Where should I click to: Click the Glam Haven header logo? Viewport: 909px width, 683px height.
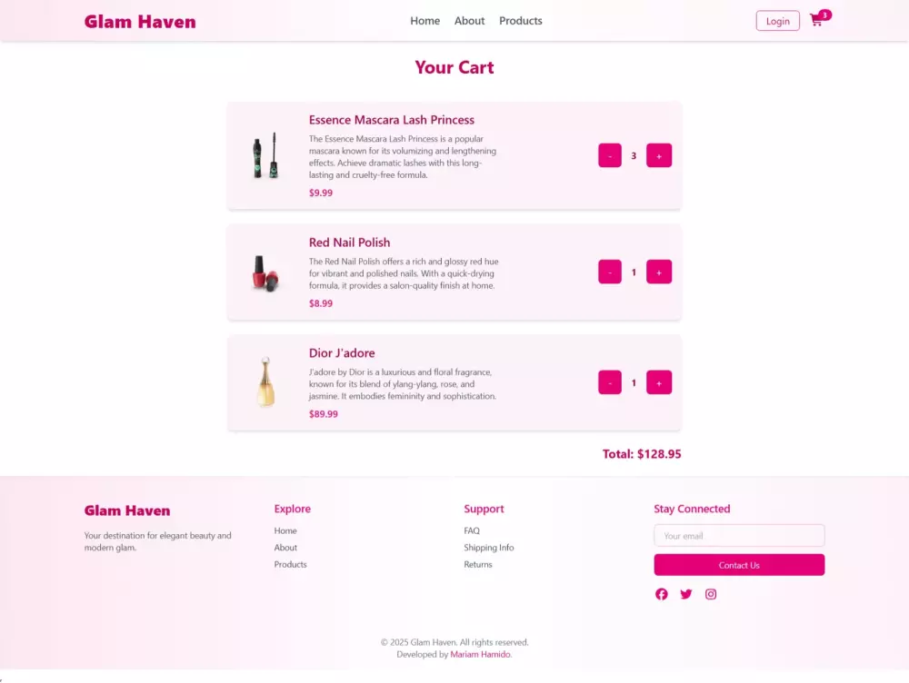pyautogui.click(x=140, y=22)
